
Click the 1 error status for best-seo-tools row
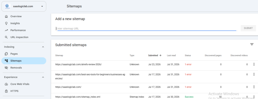pyautogui.click(x=188, y=74)
